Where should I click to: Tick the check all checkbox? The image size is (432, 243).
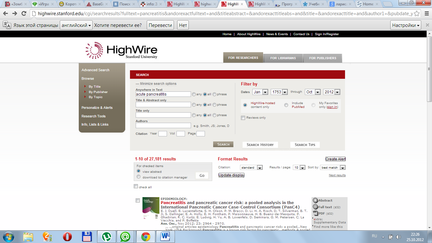coord(136,186)
